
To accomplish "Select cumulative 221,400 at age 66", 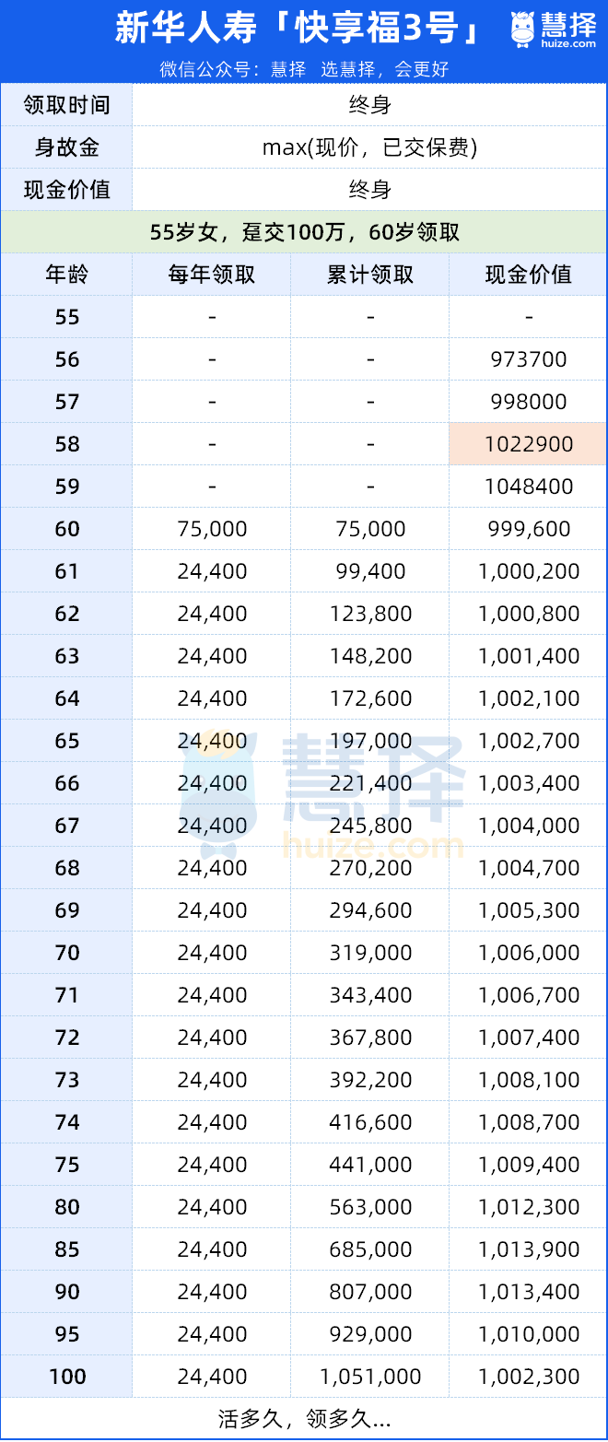I will pos(370,783).
